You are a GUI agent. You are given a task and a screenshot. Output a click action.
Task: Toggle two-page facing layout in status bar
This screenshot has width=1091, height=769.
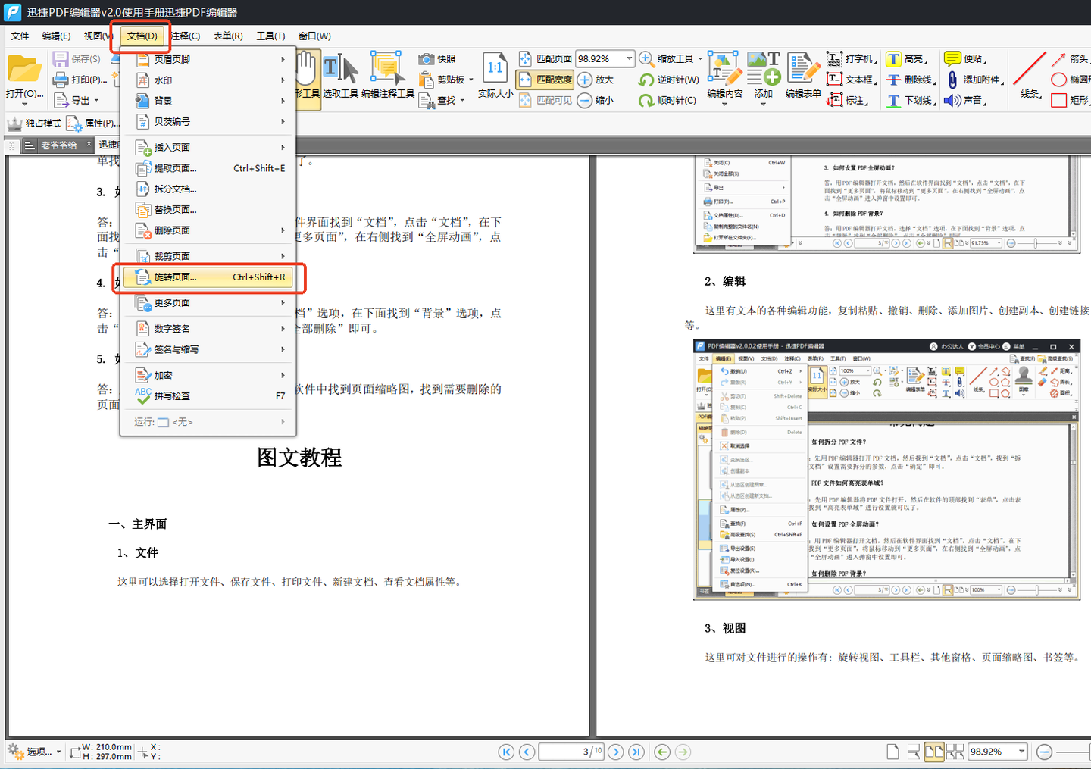(934, 752)
